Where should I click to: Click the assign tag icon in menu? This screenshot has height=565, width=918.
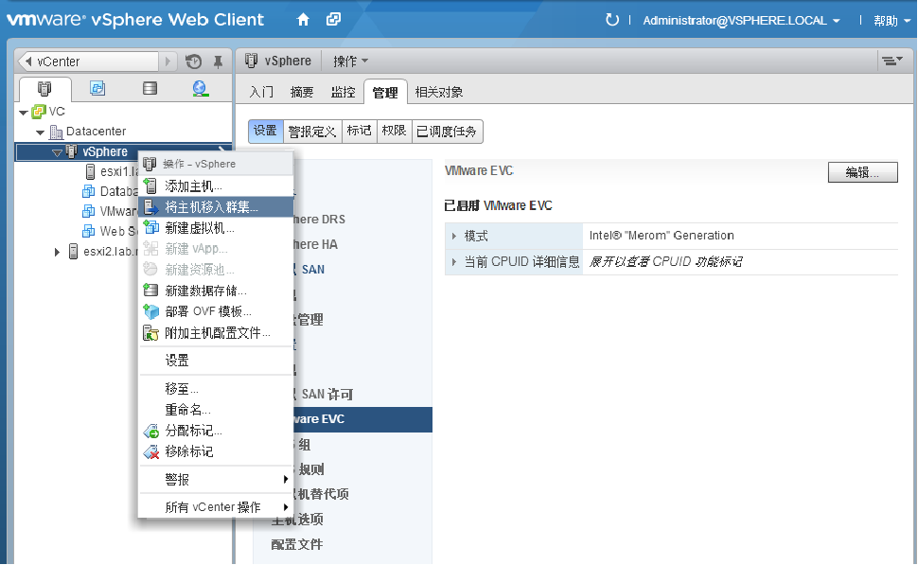[151, 432]
